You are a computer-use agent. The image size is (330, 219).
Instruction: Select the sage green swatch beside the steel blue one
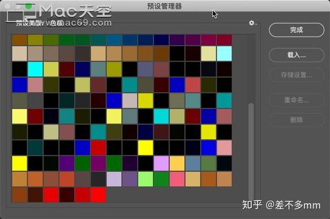click(208, 164)
